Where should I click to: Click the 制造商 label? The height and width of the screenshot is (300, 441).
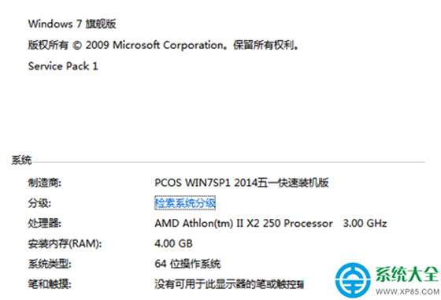(44, 183)
